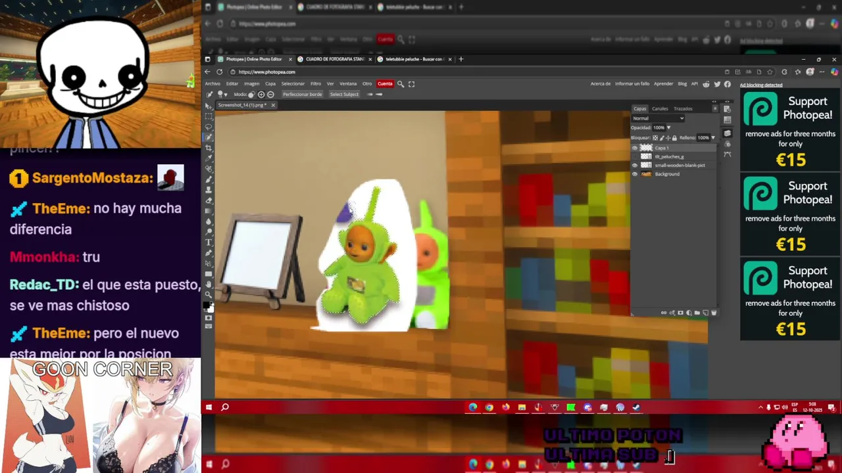842x473 pixels.
Task: Toggle Photopea fullscreen icon
Action: (x=411, y=84)
